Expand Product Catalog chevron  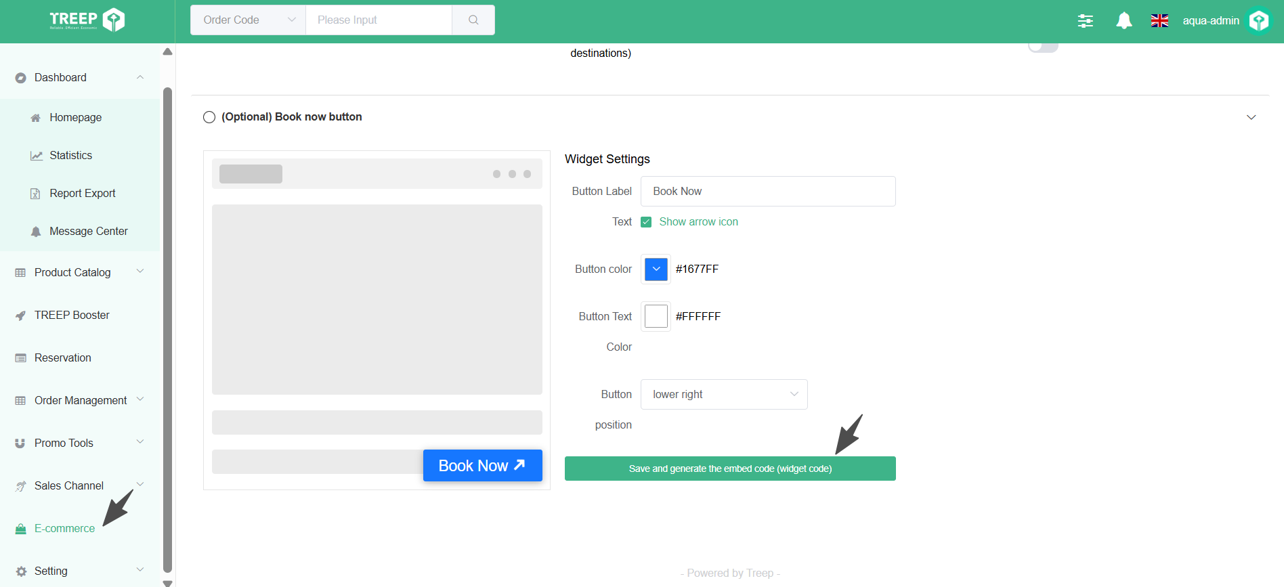(x=140, y=271)
